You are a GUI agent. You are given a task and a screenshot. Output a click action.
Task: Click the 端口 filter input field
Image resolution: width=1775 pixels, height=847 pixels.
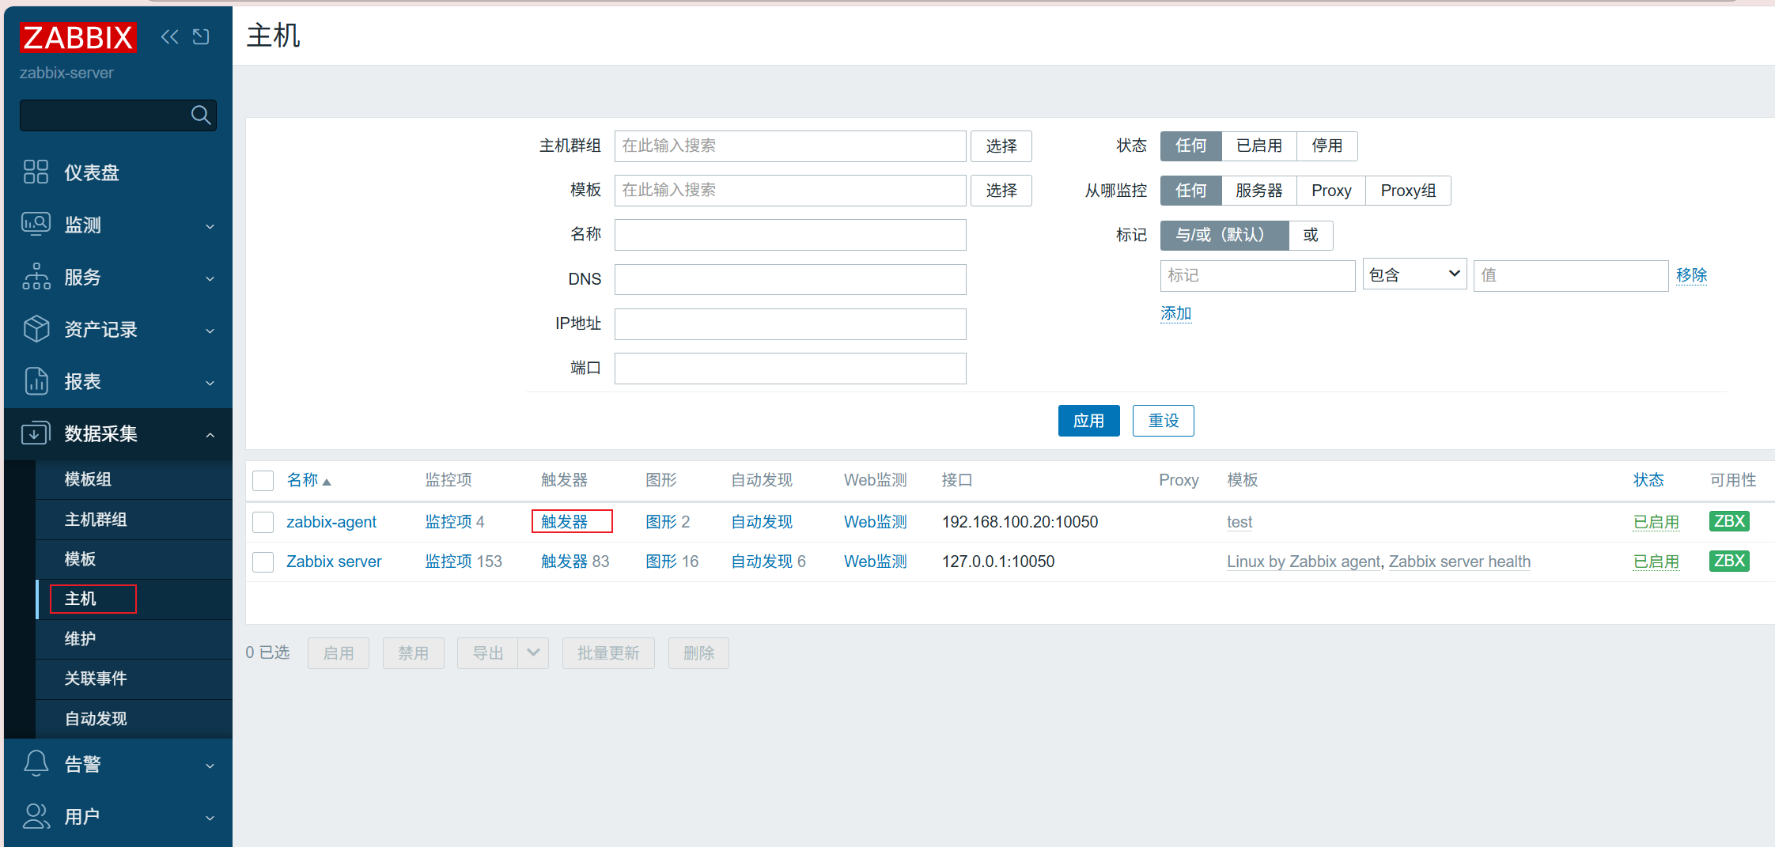(790, 369)
